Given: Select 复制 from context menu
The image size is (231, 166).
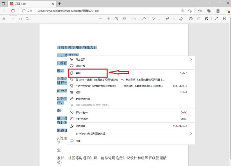Looking at the screenshot, I should point(131,73).
